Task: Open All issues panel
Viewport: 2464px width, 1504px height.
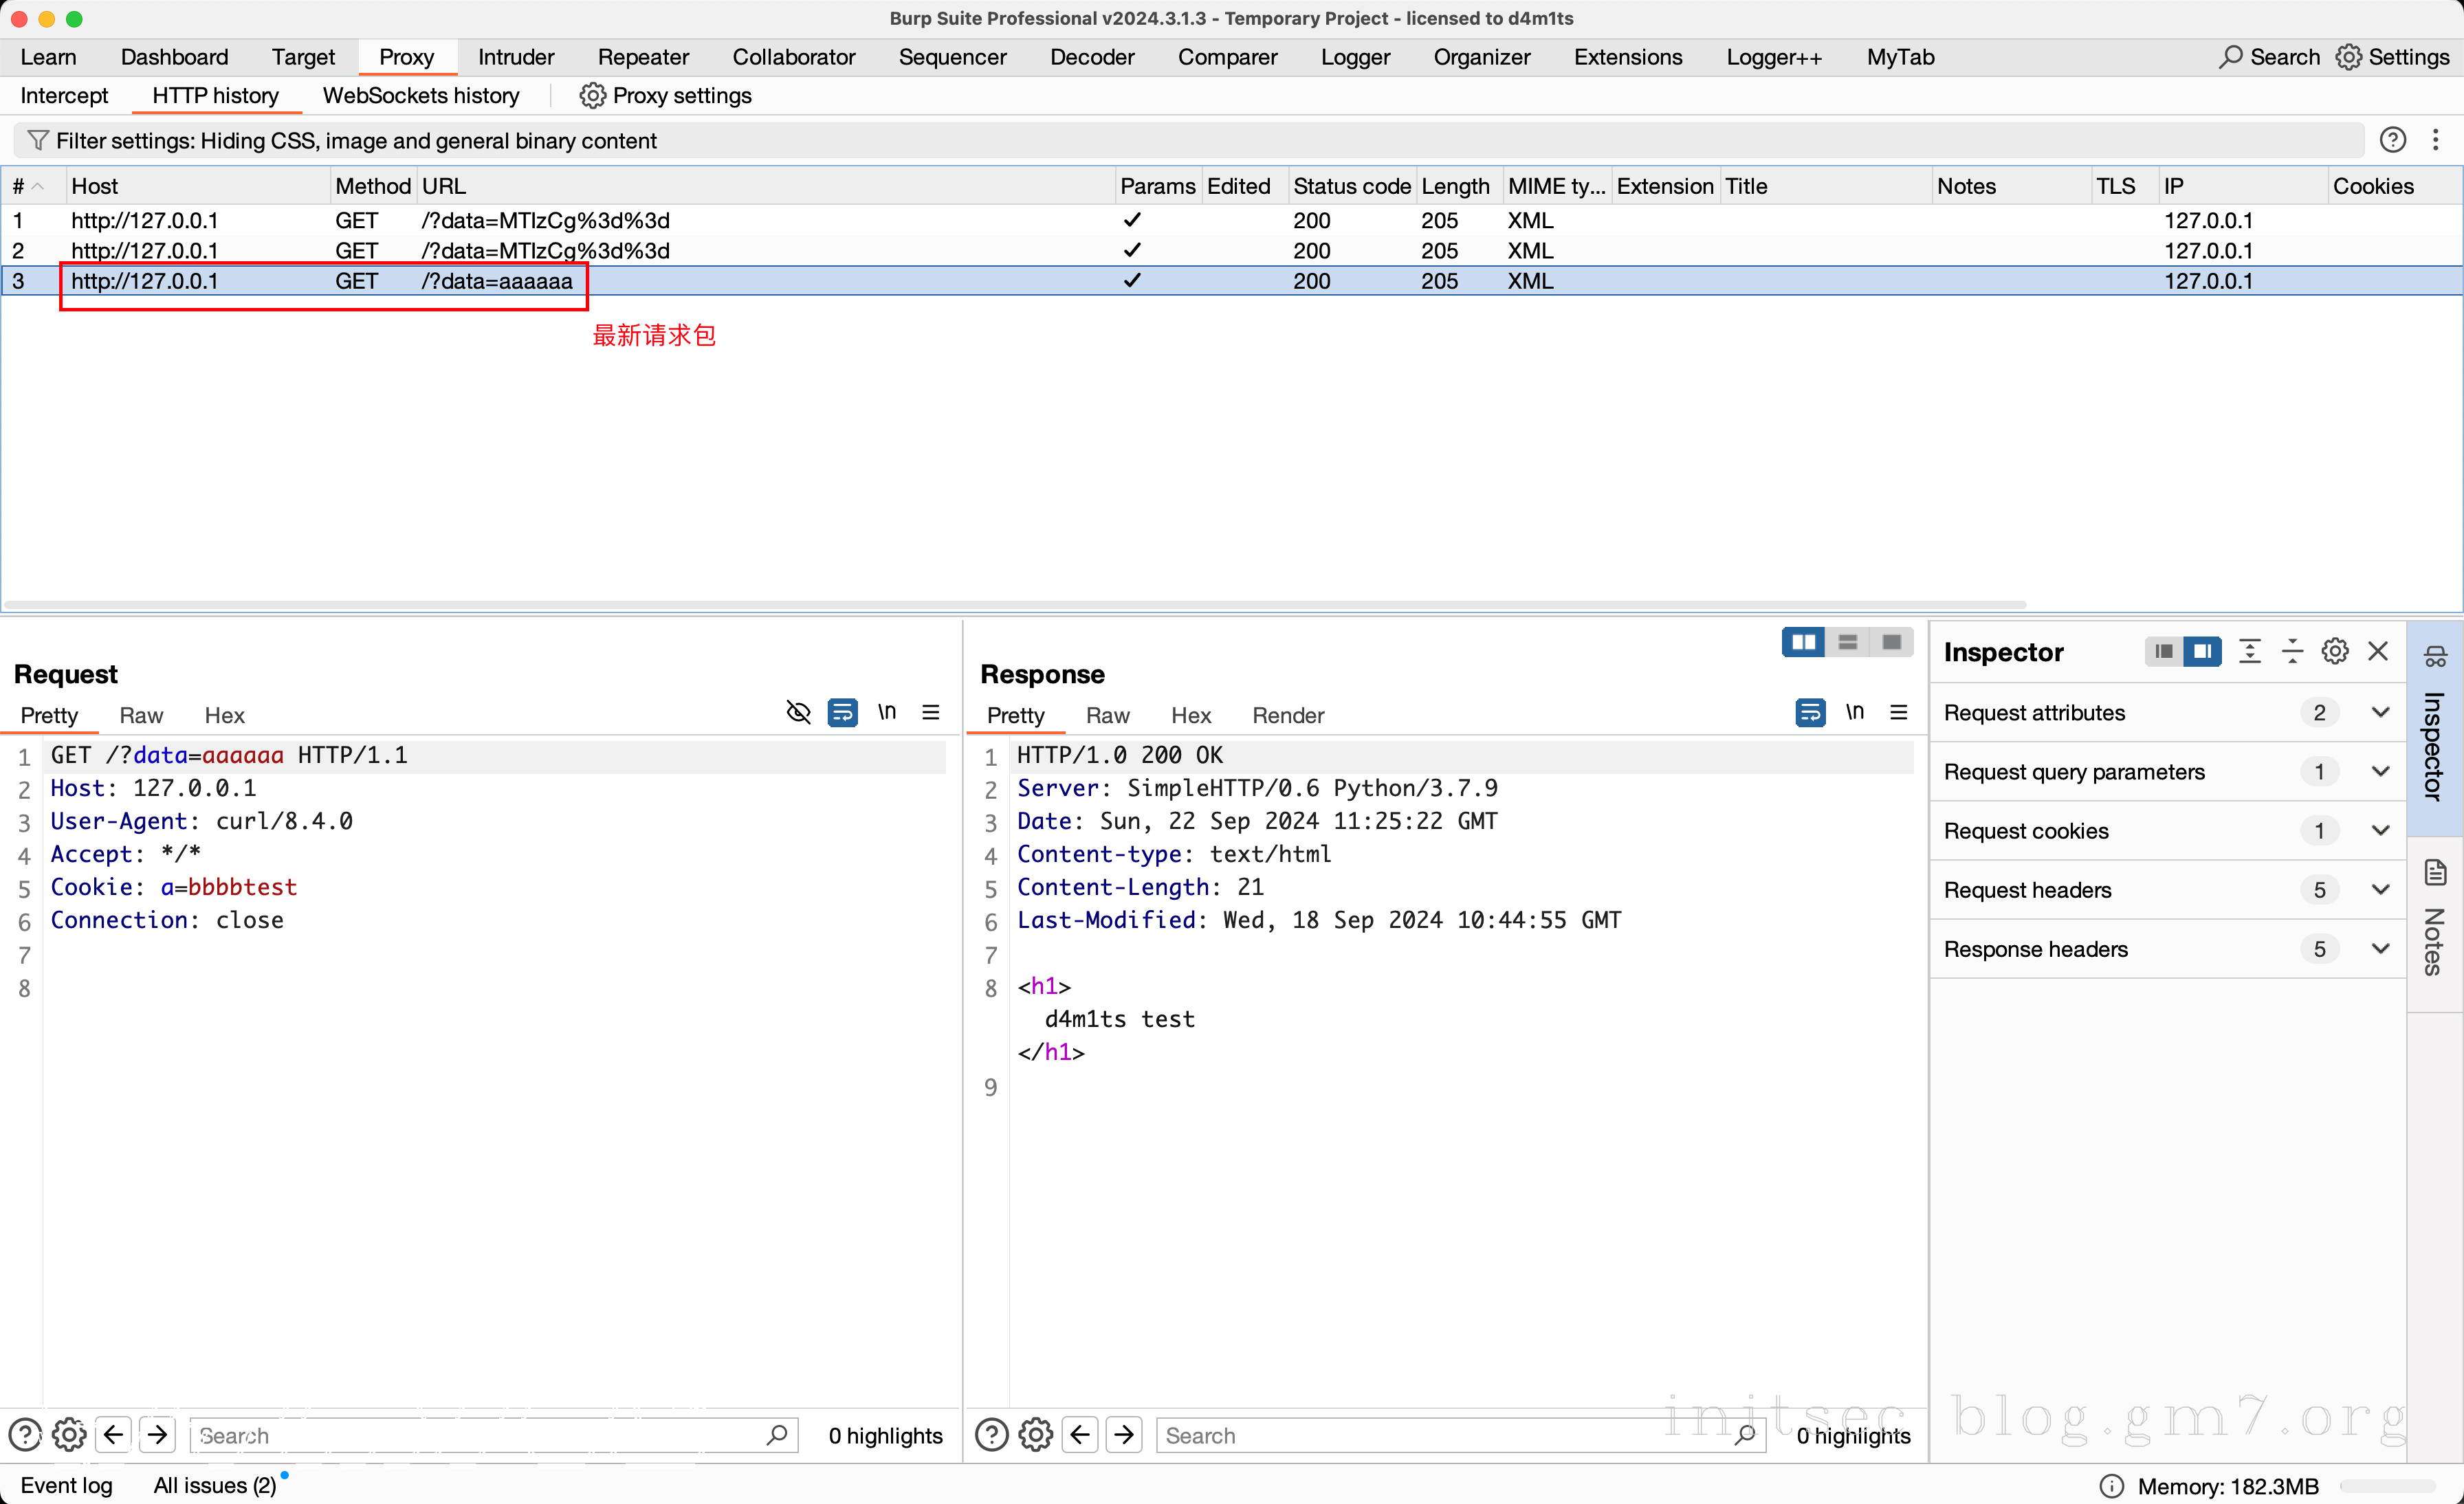Action: click(x=214, y=1485)
